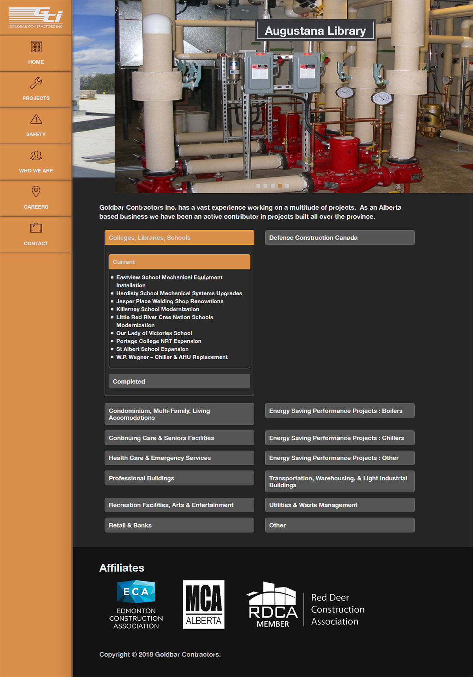Go to the HOME menu label
473x677 pixels.
click(x=36, y=62)
